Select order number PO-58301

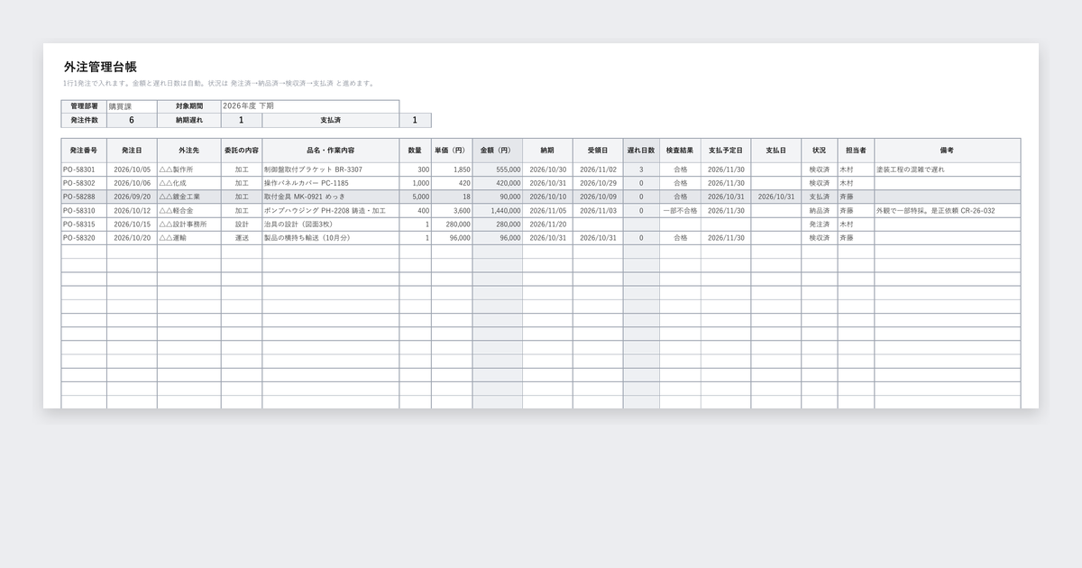[84, 169]
